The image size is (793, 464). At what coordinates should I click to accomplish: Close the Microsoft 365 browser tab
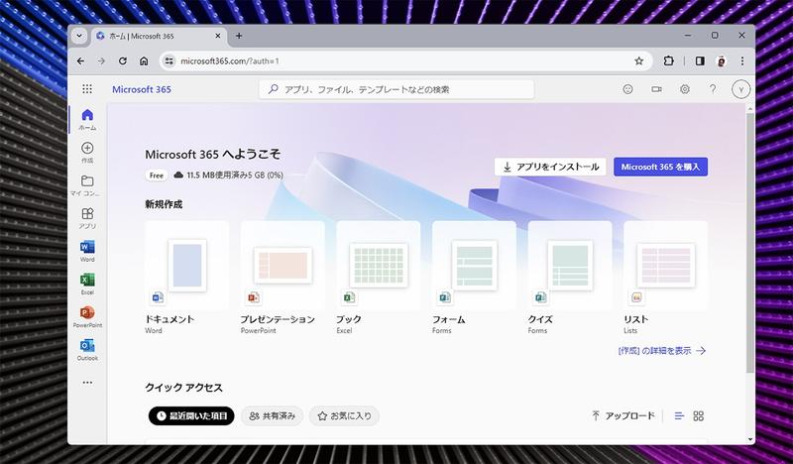218,36
